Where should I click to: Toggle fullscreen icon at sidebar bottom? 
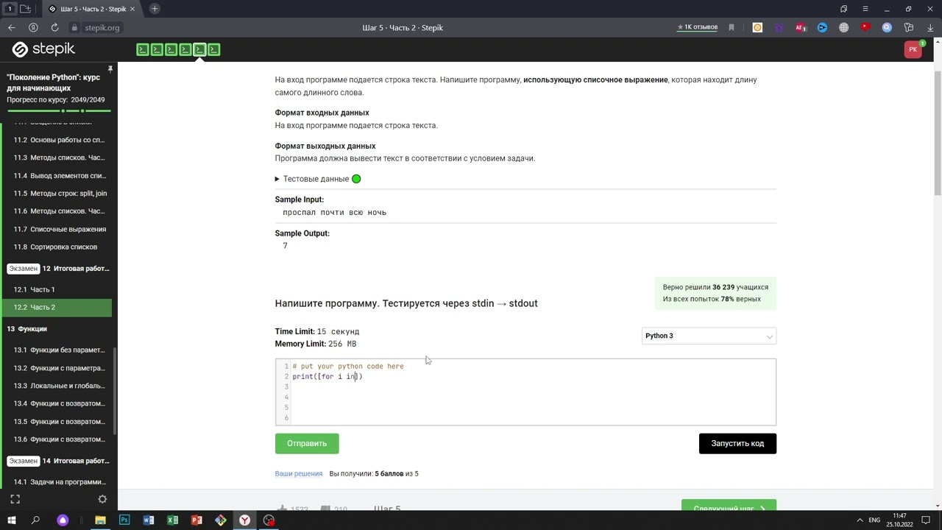click(15, 499)
